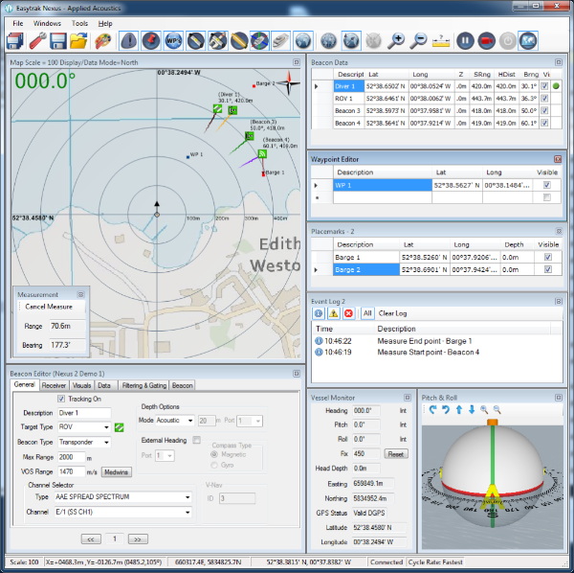
Task: Click the save disk icon in toolbar
Action: pyautogui.click(x=58, y=41)
